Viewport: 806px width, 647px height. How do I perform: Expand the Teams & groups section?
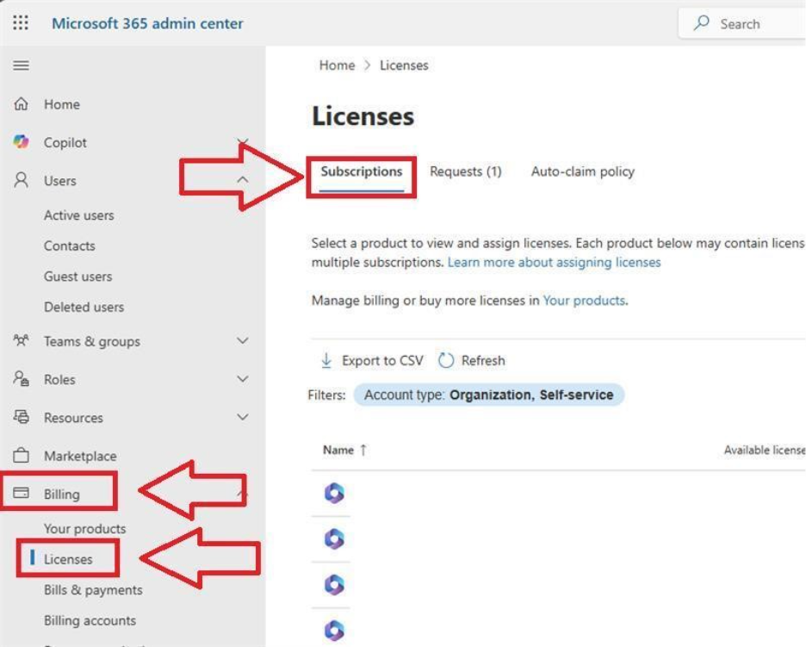243,340
